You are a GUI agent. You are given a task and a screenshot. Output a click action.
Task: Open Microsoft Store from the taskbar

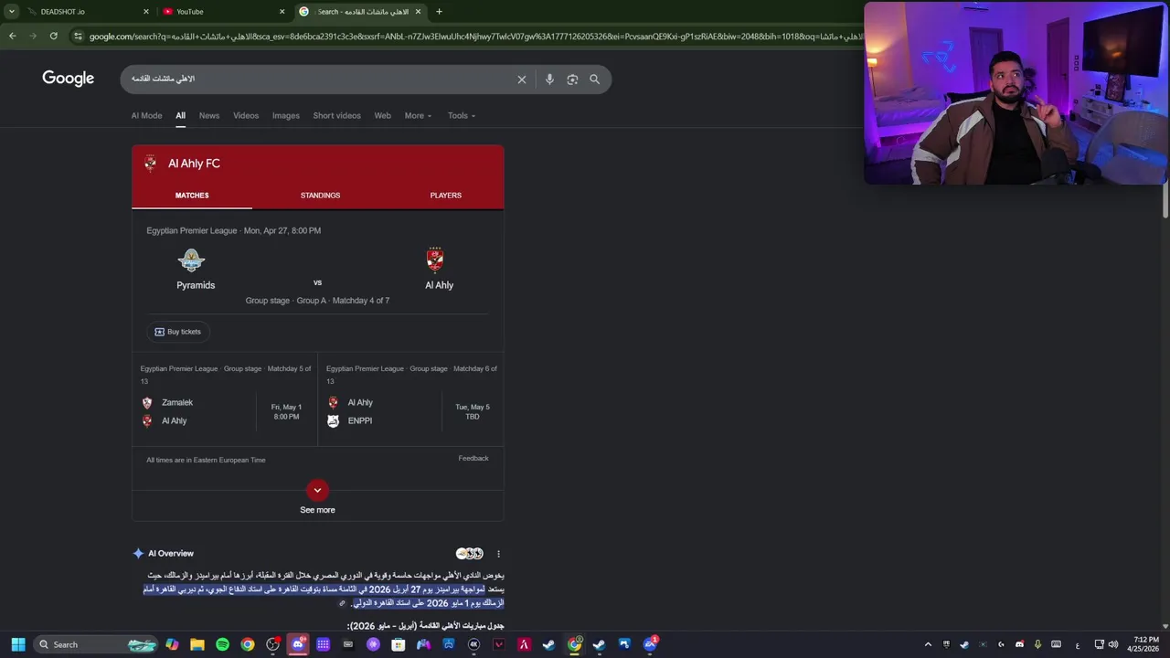tap(398, 644)
